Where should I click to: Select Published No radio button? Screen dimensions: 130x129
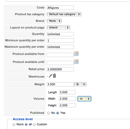click(x=49, y=113)
